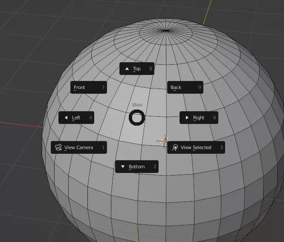Activate the View Camera text label
Viewport: 284px width, 242px height.
tap(78, 147)
